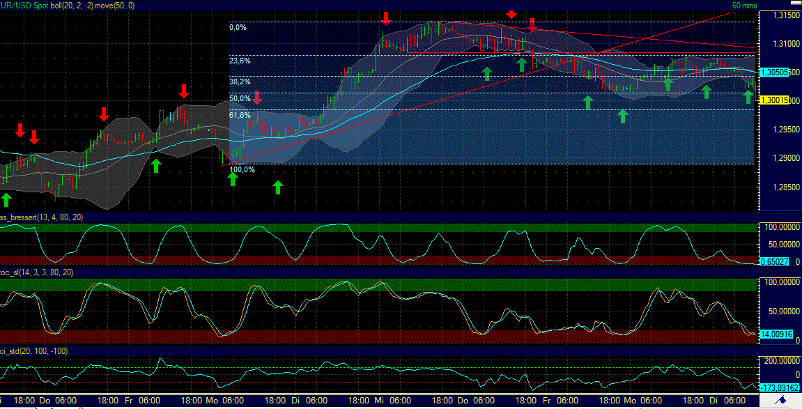This screenshot has height=409, width=802.
Task: Click the EUR/USD Spot chart title
Action: pos(21,4)
